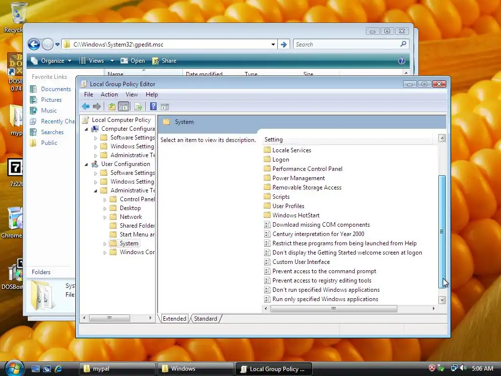Click the Explorer window Back button
The image size is (501, 376).
click(34, 44)
